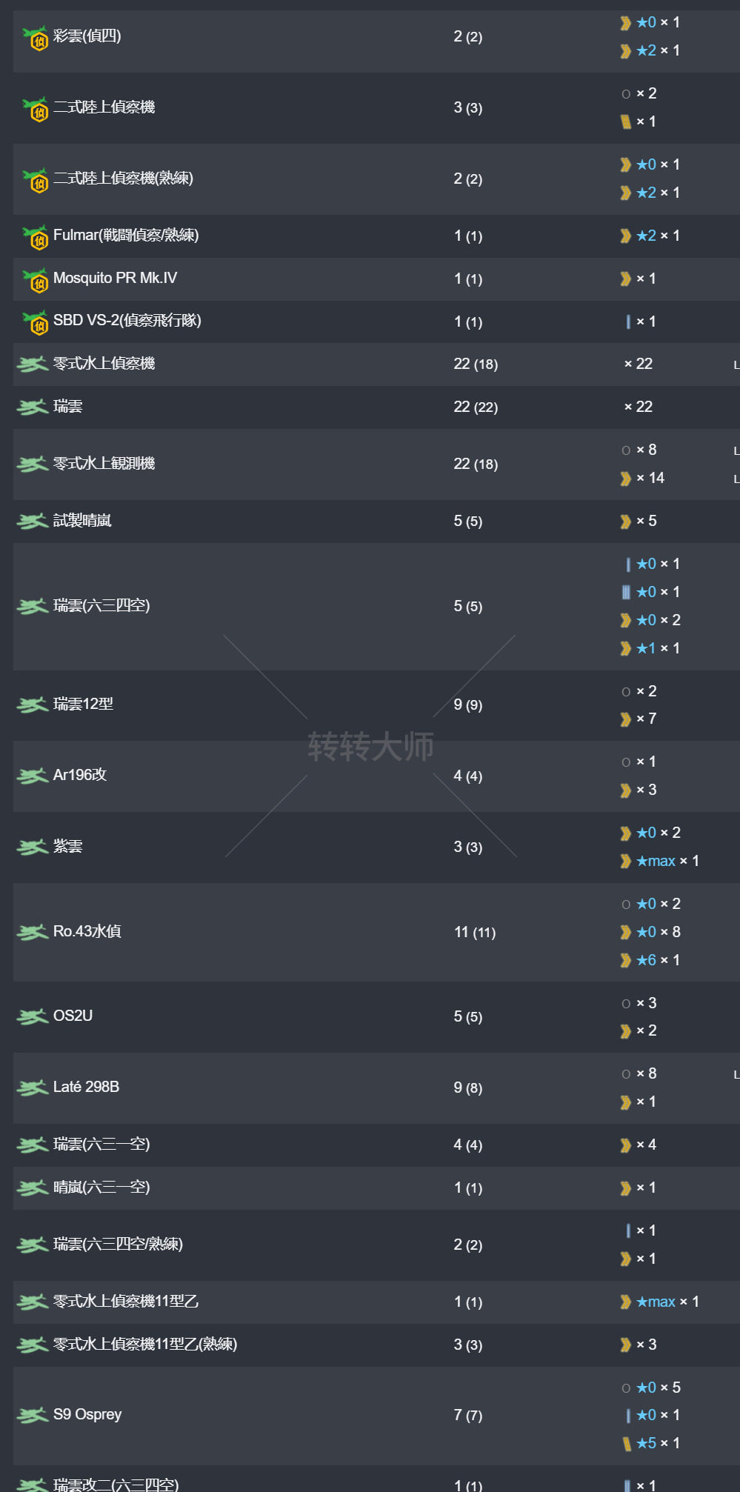Select the 紫雲 equipment name
The width and height of the screenshot is (740, 1492).
(68, 846)
